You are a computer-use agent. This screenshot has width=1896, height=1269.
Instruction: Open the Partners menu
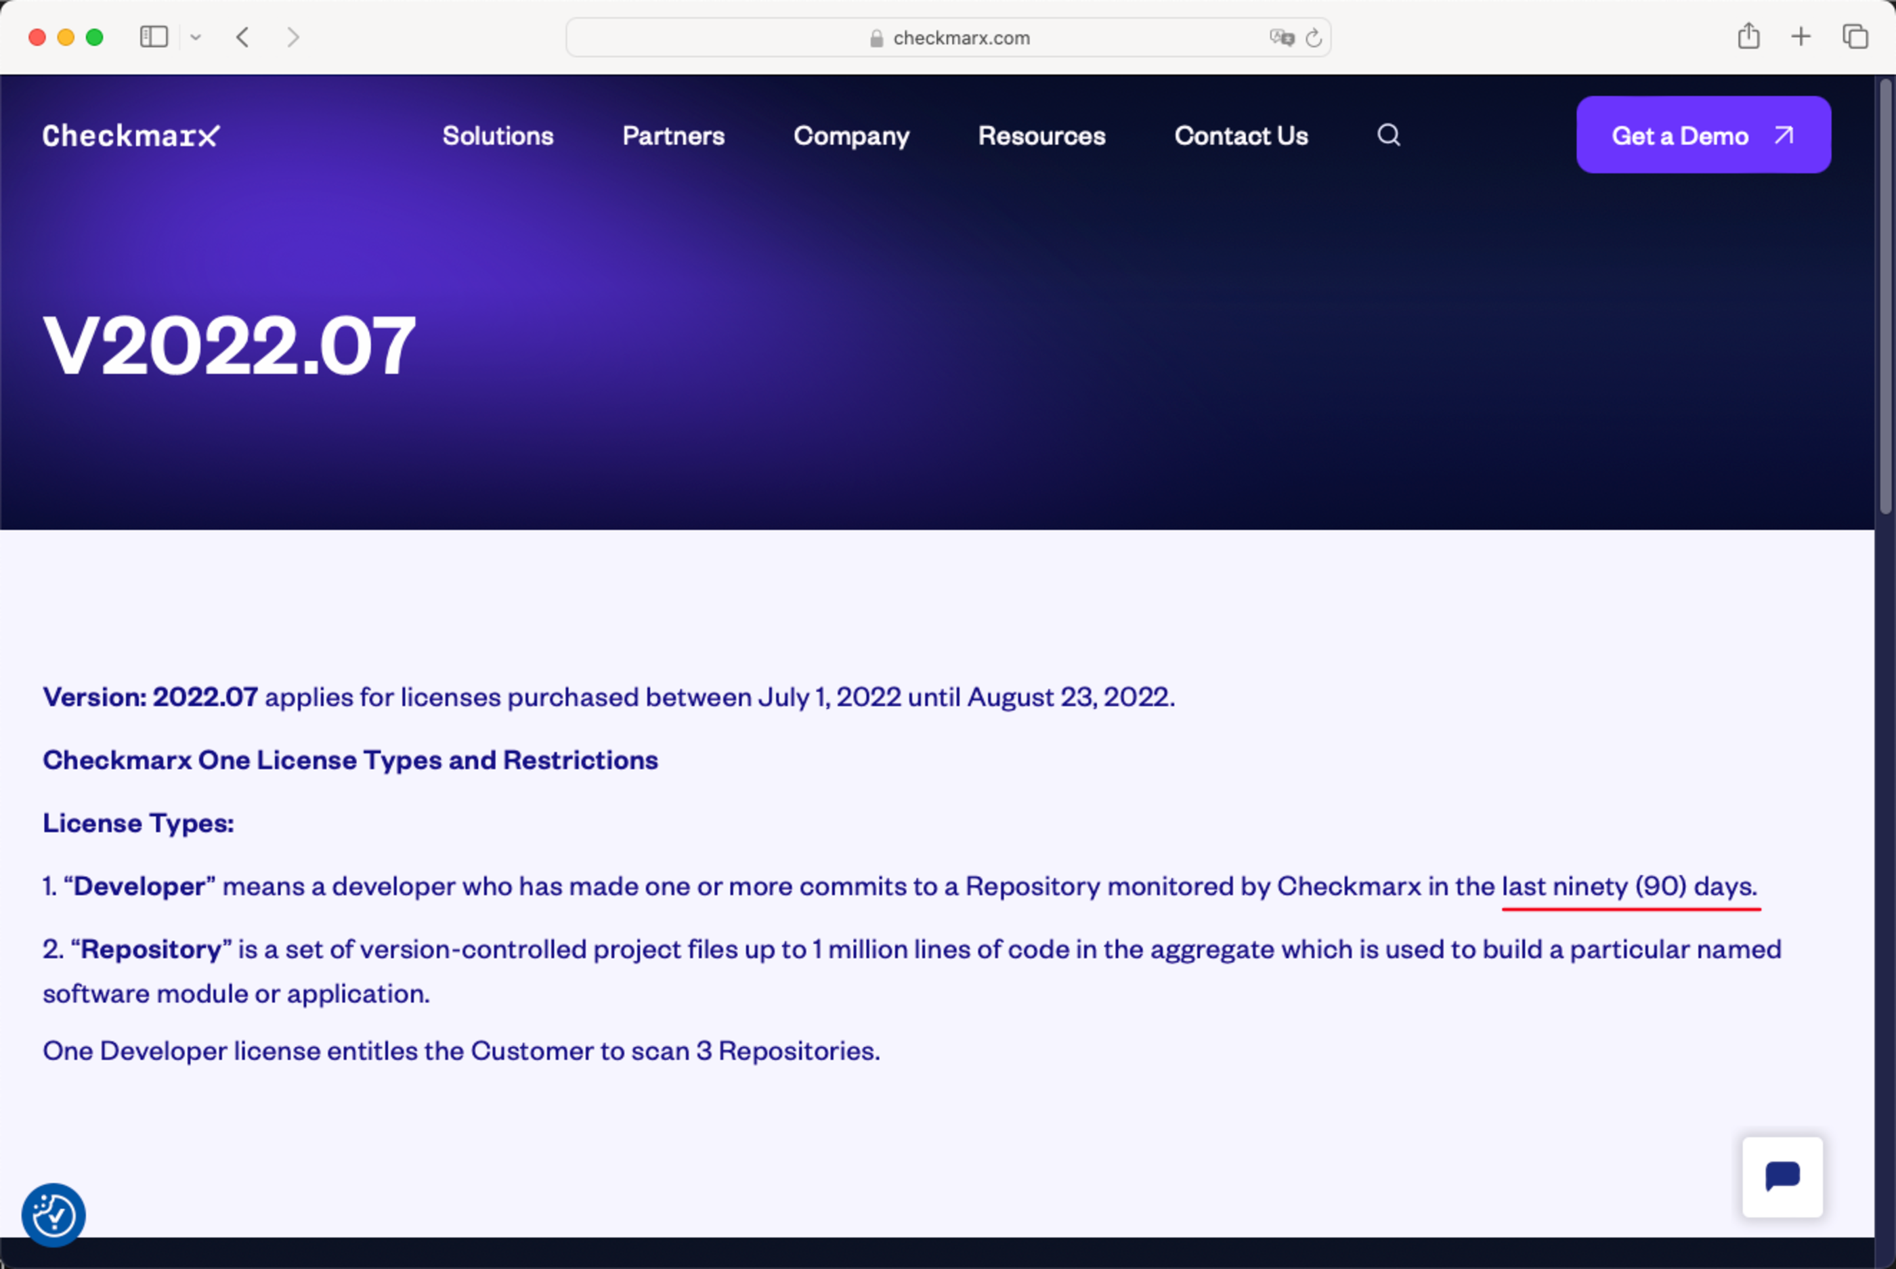point(673,135)
